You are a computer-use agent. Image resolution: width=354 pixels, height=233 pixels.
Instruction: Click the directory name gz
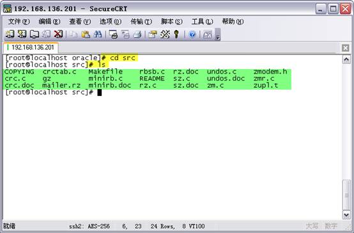point(47,79)
